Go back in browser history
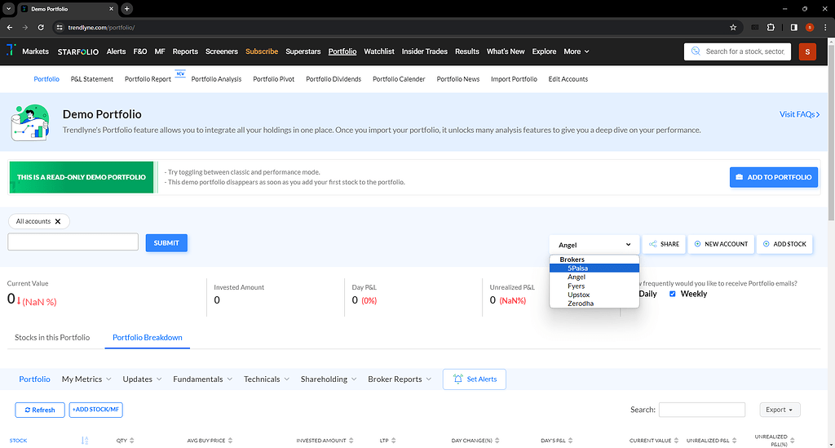835x448 pixels. pos(10,27)
